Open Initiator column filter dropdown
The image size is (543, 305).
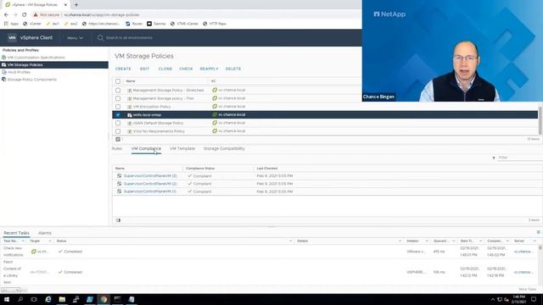click(x=427, y=241)
